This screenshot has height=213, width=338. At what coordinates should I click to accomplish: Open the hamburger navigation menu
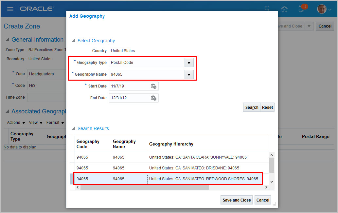click(x=10, y=9)
